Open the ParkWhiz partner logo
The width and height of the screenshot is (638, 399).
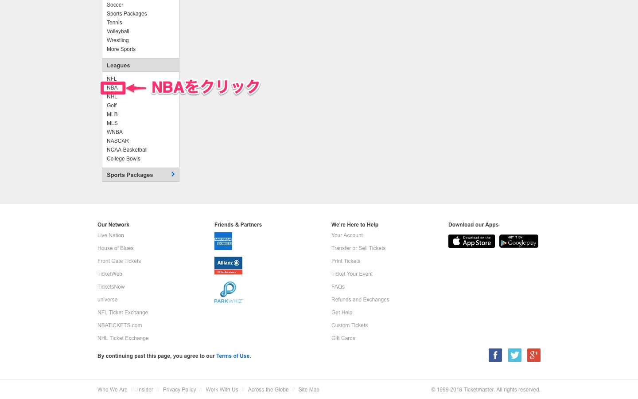tap(229, 292)
